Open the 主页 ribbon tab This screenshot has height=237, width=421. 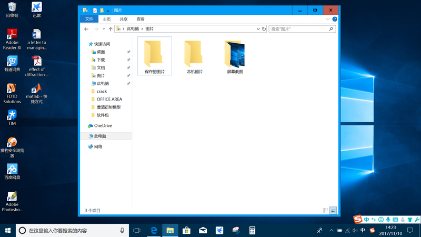pos(107,19)
